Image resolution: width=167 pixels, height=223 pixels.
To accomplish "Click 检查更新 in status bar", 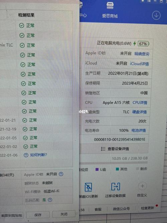I will pyautogui.click(x=148, y=208).
